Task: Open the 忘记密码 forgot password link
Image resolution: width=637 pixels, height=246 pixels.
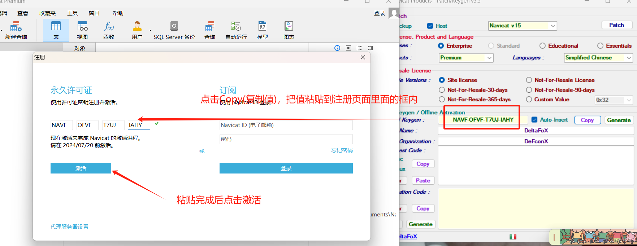Action: tap(342, 150)
